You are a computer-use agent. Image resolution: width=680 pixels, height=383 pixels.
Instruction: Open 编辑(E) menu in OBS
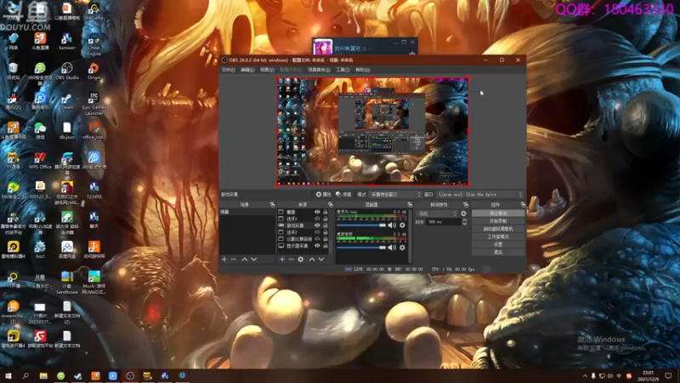(x=247, y=70)
